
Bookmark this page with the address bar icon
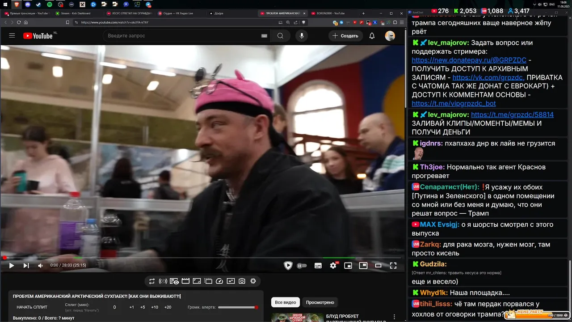(x=67, y=22)
